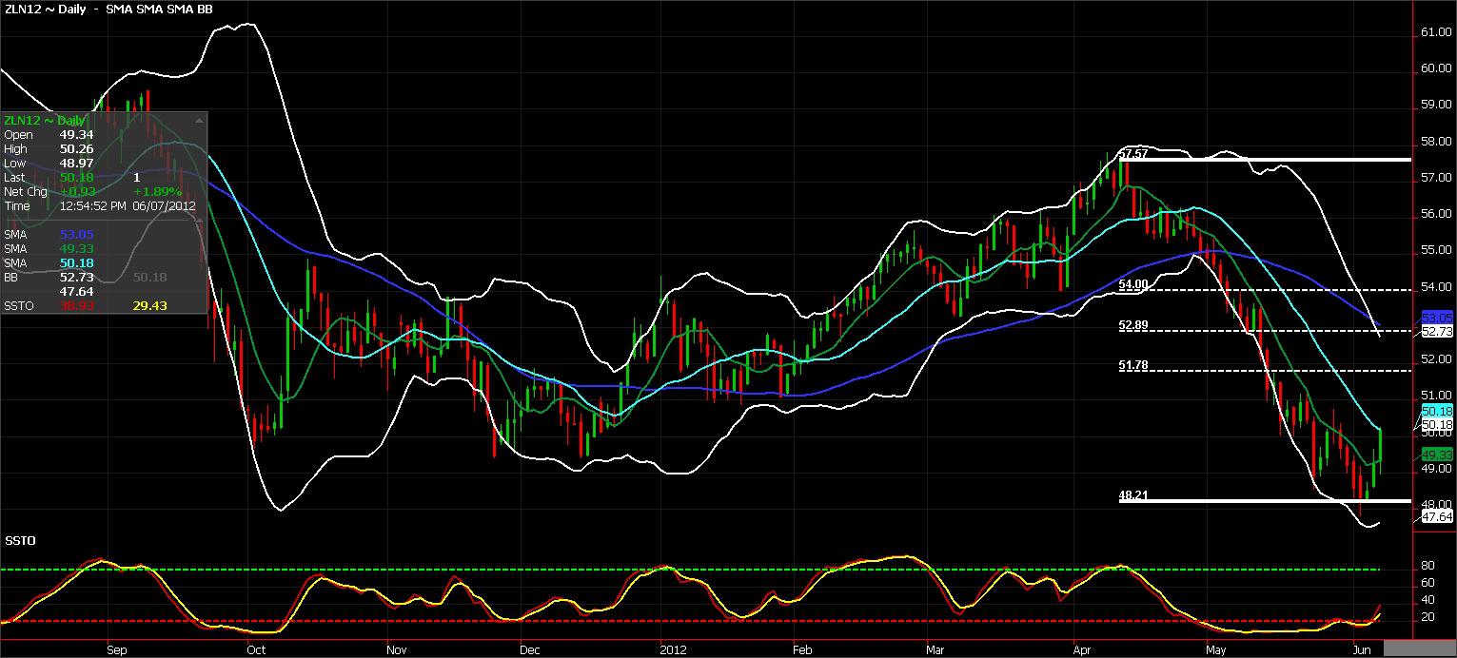1457x658 pixels.
Task: Click the blue SMA value 53.05
Action: click(76, 234)
